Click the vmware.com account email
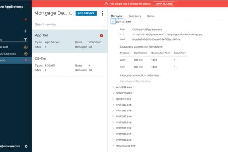The width and height of the screenshot is (228, 152). coord(10,146)
